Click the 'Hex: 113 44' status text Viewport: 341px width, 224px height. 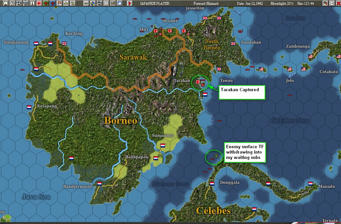coord(305,3)
